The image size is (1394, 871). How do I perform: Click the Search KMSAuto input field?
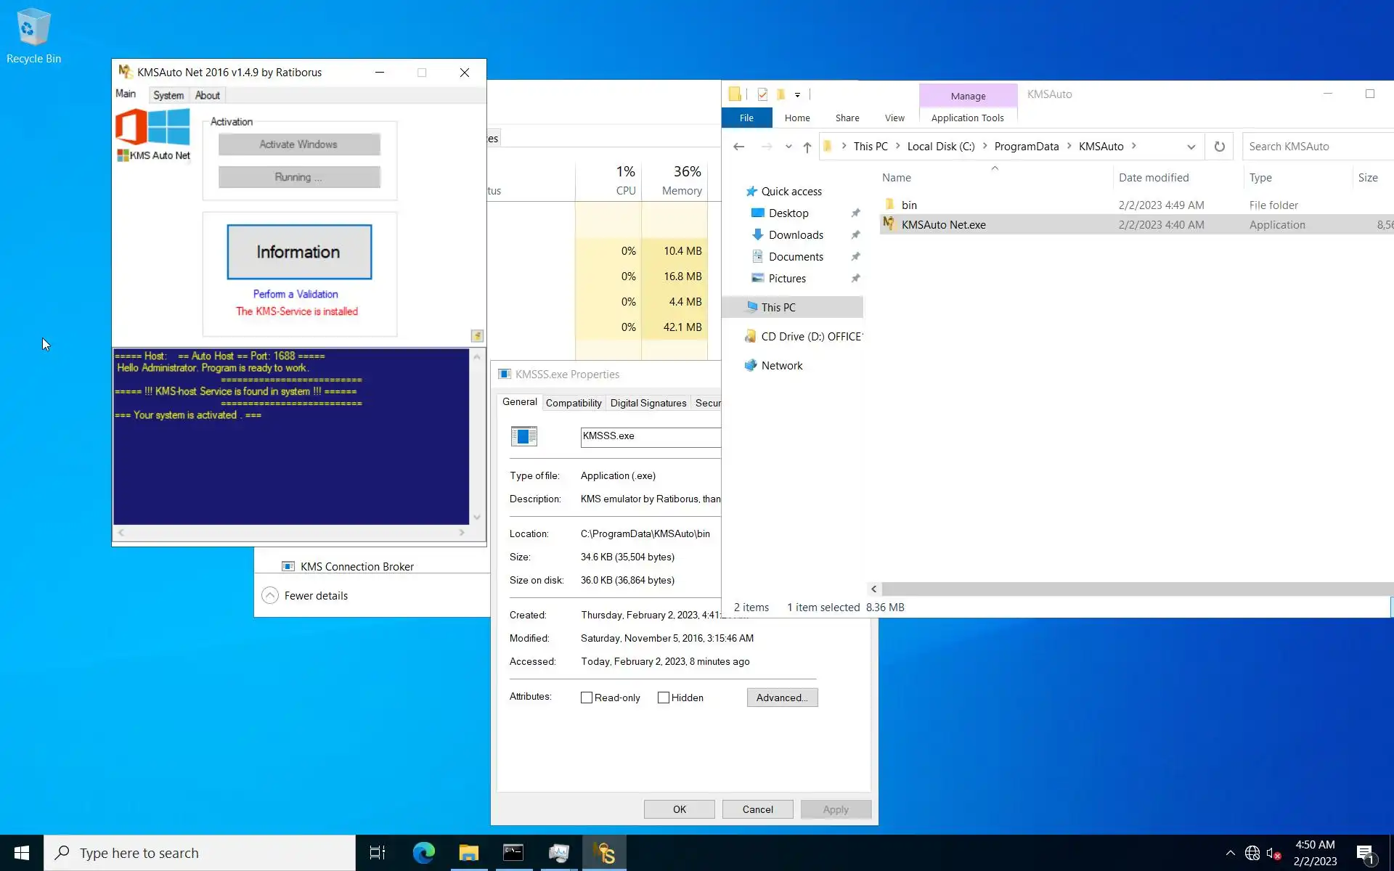(x=1314, y=147)
